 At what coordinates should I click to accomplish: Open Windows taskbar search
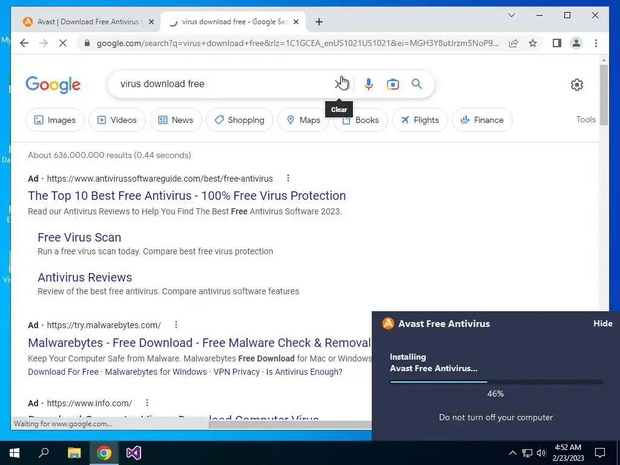[x=44, y=453]
